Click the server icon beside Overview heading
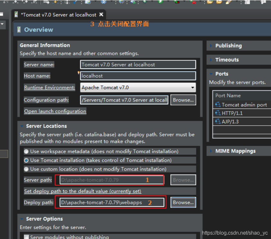Viewport: 271px width, 239px height. click(19, 30)
